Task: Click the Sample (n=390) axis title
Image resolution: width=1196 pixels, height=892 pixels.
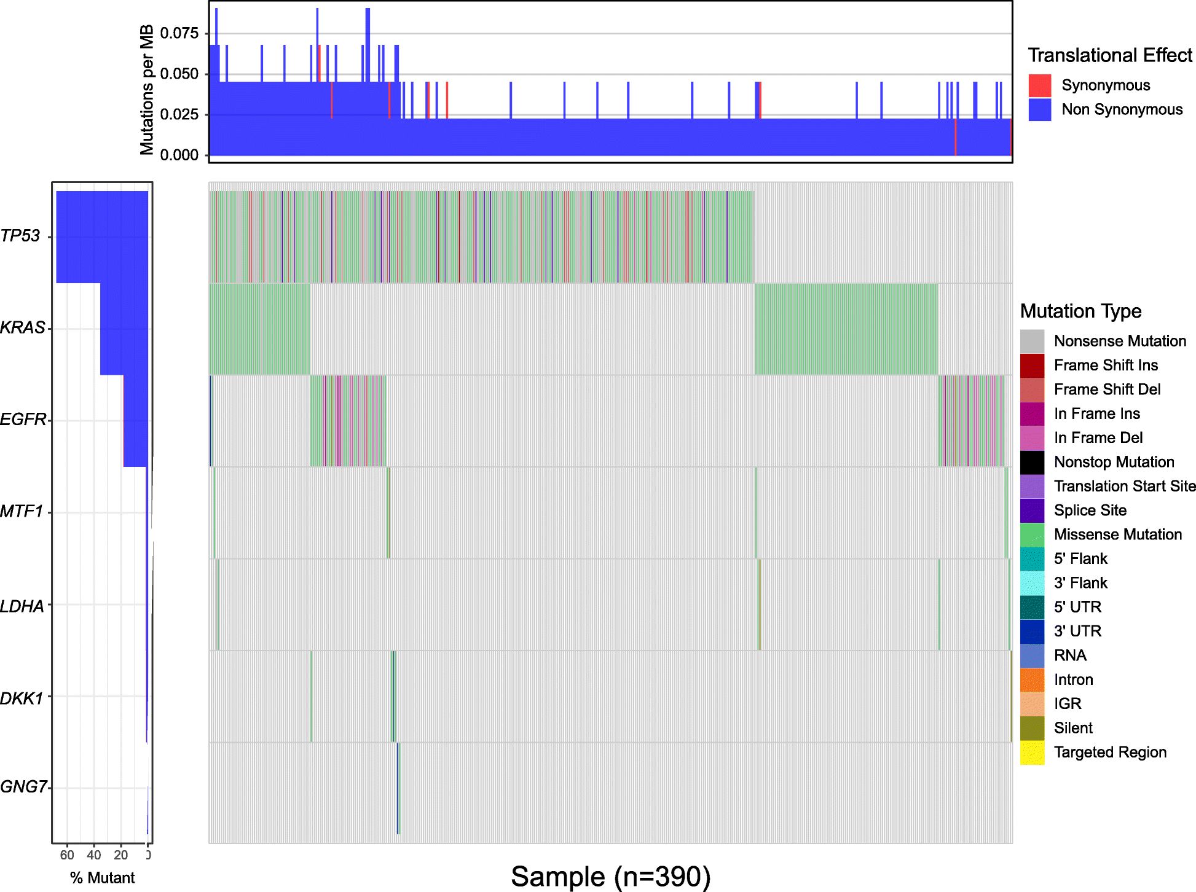Action: pos(611,877)
